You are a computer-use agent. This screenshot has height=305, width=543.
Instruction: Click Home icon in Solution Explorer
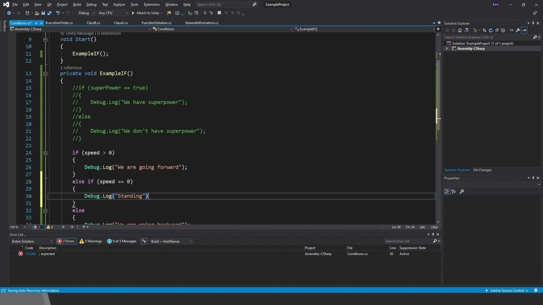[x=459, y=30]
